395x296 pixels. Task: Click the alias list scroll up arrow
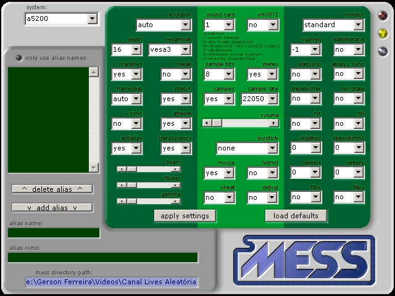point(94,72)
